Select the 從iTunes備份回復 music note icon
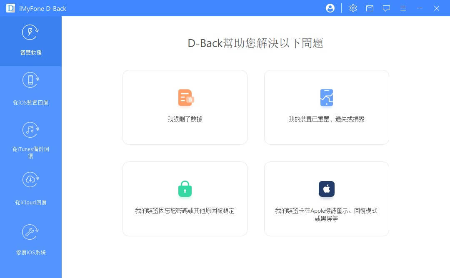This screenshot has height=278, width=450. (30, 130)
